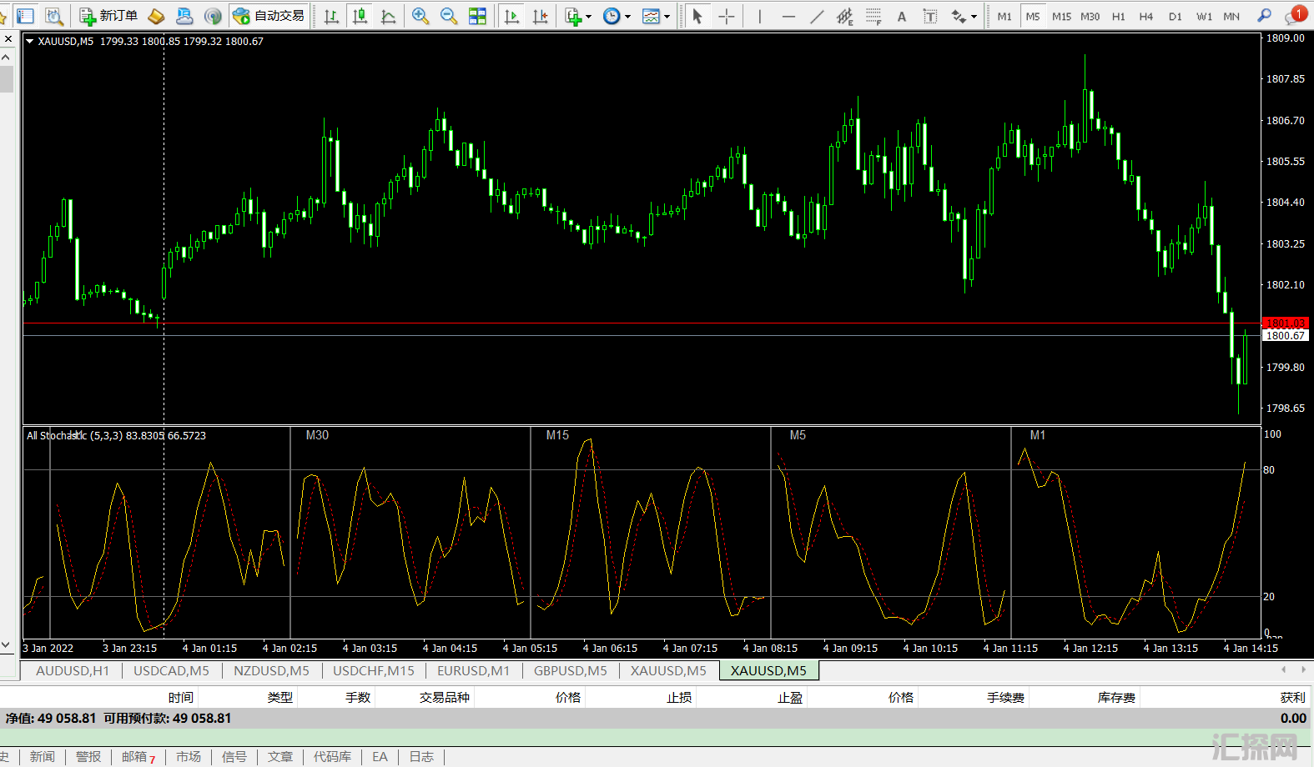Open the search magnifier in toolbar
This screenshot has height=767, width=1314.
(1265, 16)
